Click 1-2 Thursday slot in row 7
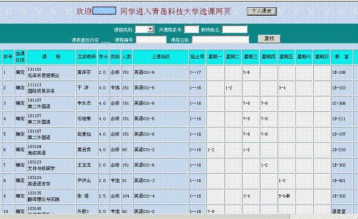The width and height of the screenshot is (358, 219). [x=264, y=165]
